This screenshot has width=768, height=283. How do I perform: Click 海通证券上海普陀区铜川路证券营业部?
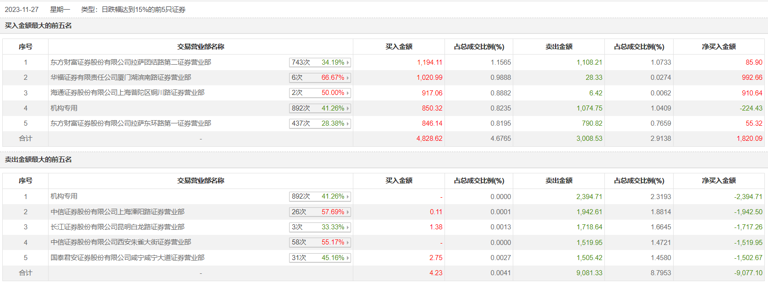click(x=127, y=93)
